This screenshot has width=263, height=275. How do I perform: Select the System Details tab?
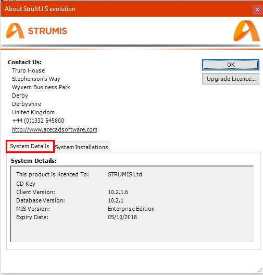pos(30,146)
